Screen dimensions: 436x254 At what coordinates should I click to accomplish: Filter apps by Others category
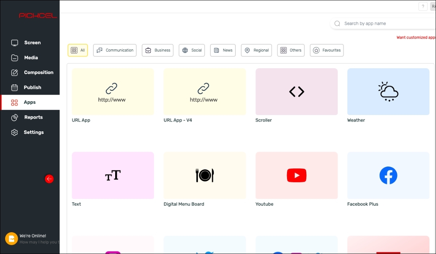pyautogui.click(x=291, y=50)
